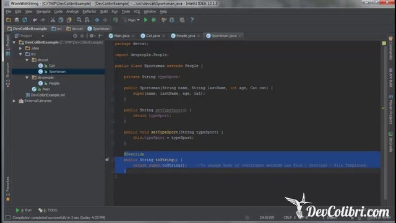This screenshot has height=223, width=396.
Task: Click the Collapse All icon in Project panel
Action: (82, 36)
